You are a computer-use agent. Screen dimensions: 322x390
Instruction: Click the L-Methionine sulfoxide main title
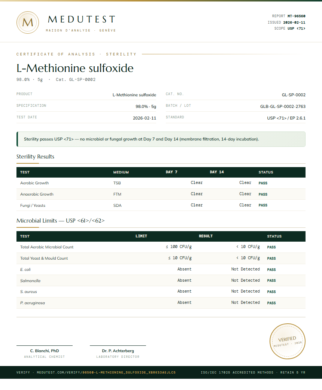pos(75,68)
